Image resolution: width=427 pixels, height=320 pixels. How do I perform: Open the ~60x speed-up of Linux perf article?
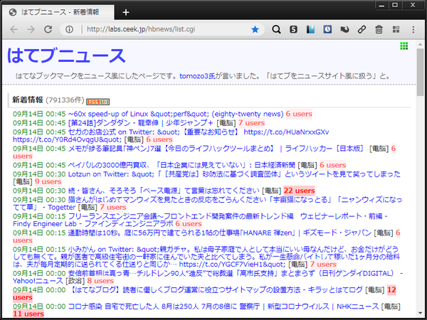(176, 114)
